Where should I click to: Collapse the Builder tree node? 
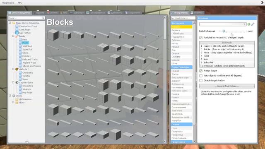[x=13, y=36]
